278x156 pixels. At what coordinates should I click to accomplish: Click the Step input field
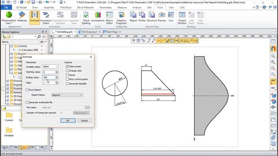49,83
